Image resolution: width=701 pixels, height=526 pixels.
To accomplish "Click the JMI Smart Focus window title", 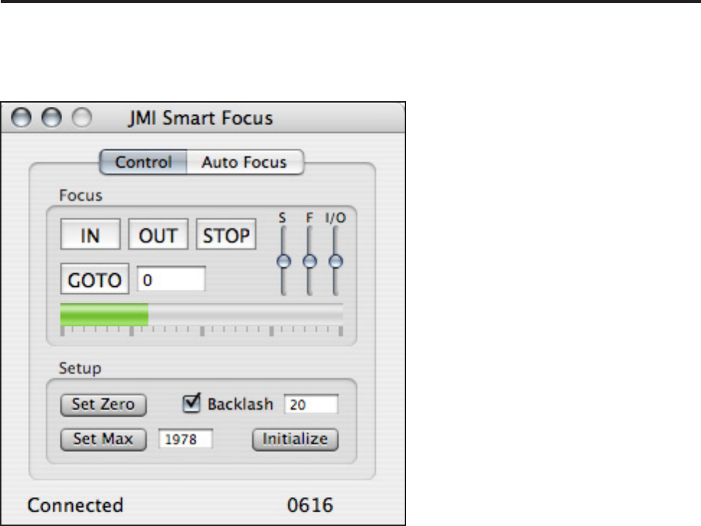I will (201, 118).
